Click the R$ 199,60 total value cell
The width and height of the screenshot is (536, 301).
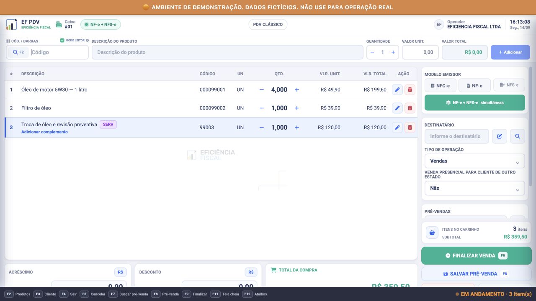point(375,89)
